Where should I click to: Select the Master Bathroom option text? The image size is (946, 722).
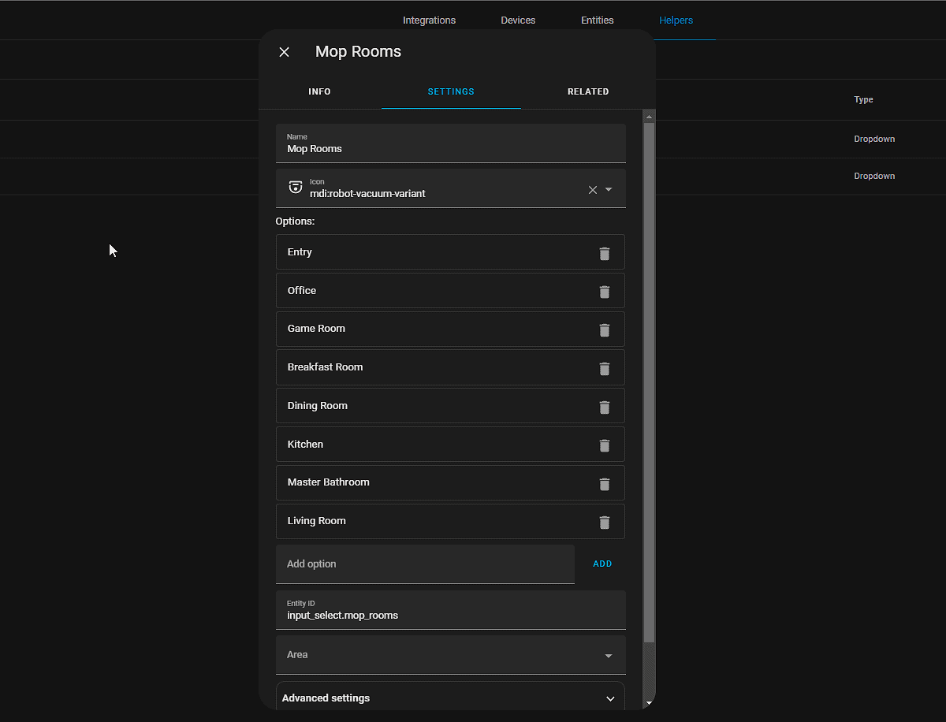pyautogui.click(x=328, y=482)
